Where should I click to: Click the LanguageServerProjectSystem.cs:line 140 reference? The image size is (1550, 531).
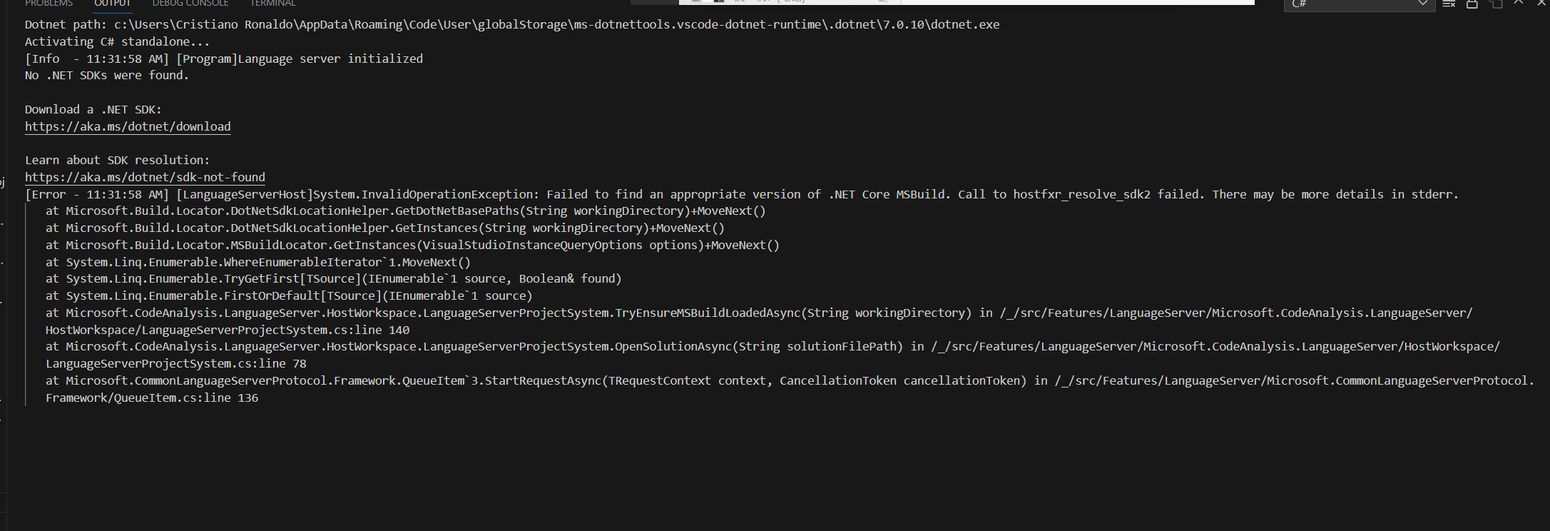[x=228, y=330]
